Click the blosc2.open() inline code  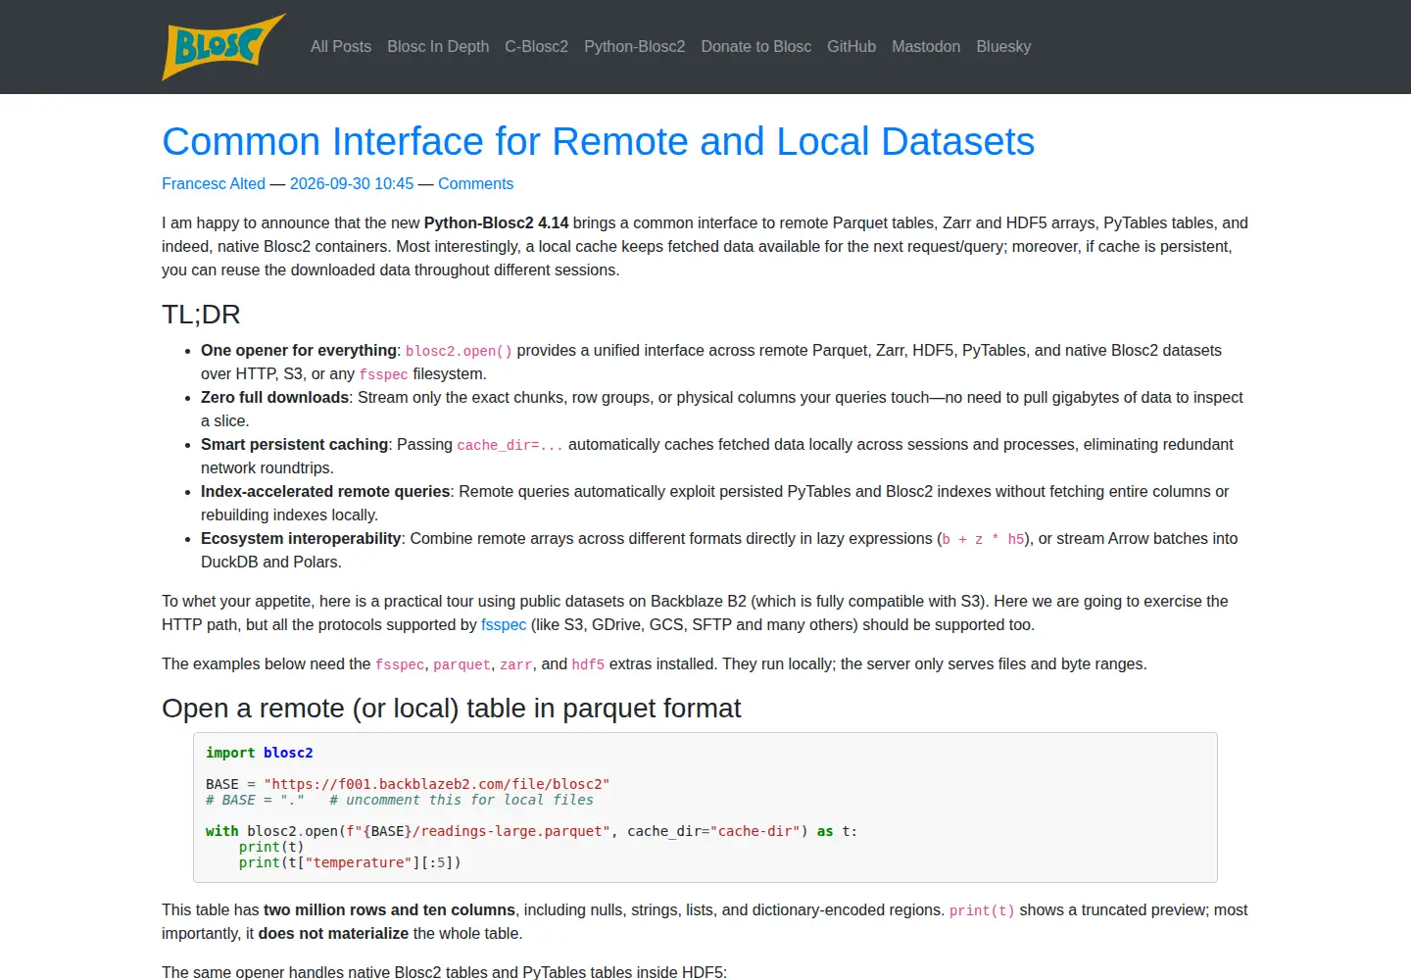pos(459,351)
